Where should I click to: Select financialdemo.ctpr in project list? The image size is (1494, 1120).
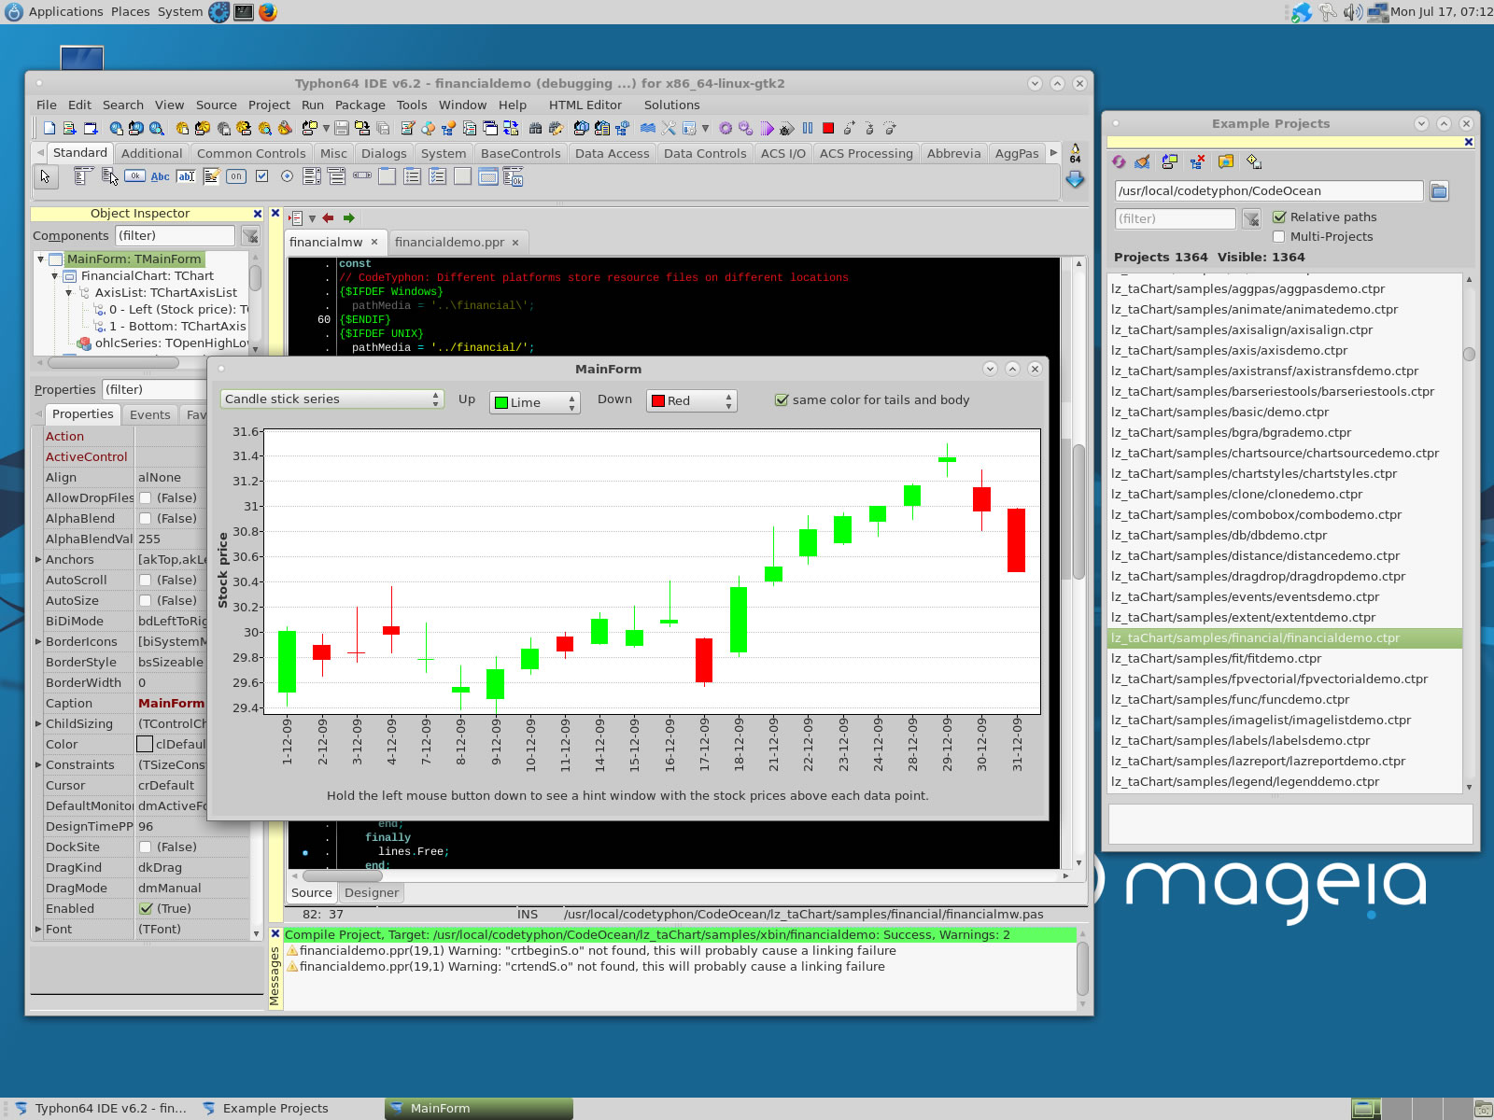pos(1285,637)
